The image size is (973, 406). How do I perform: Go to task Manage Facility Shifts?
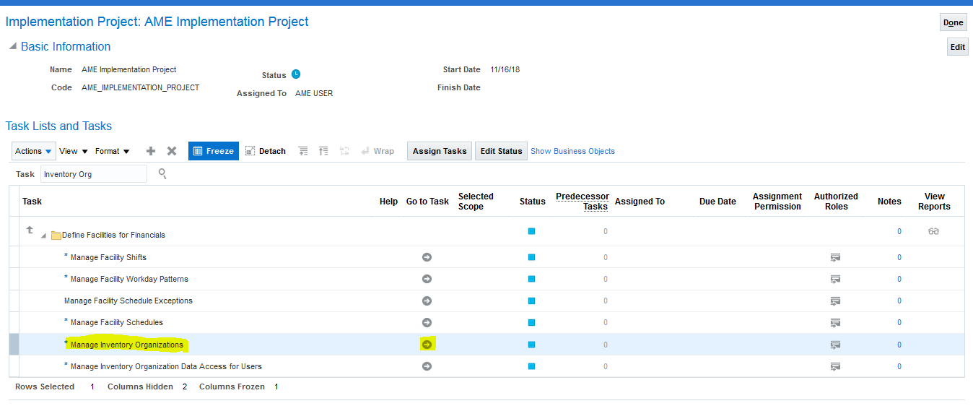click(x=427, y=257)
